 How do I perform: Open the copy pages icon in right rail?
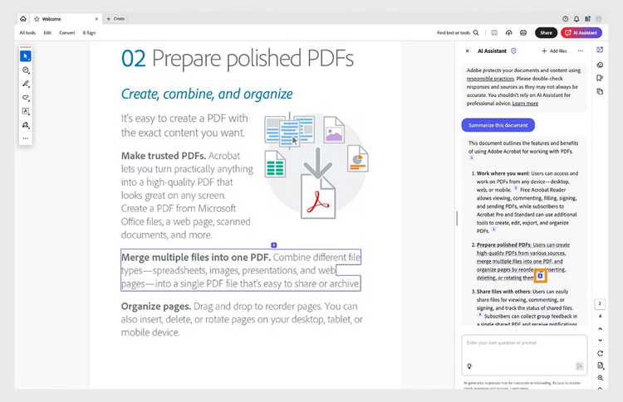pyautogui.click(x=600, y=91)
